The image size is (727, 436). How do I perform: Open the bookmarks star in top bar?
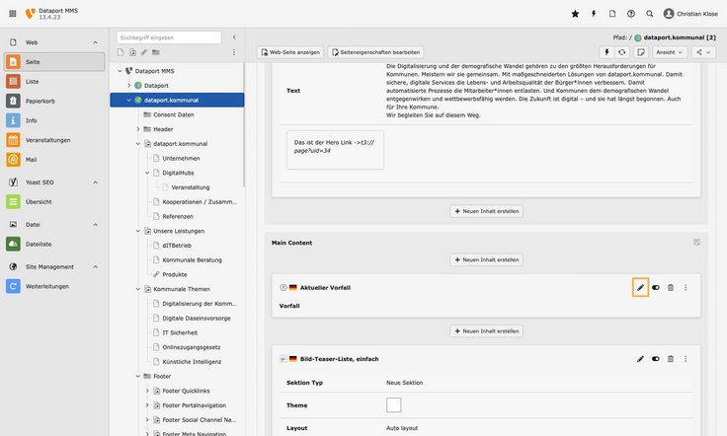point(576,14)
